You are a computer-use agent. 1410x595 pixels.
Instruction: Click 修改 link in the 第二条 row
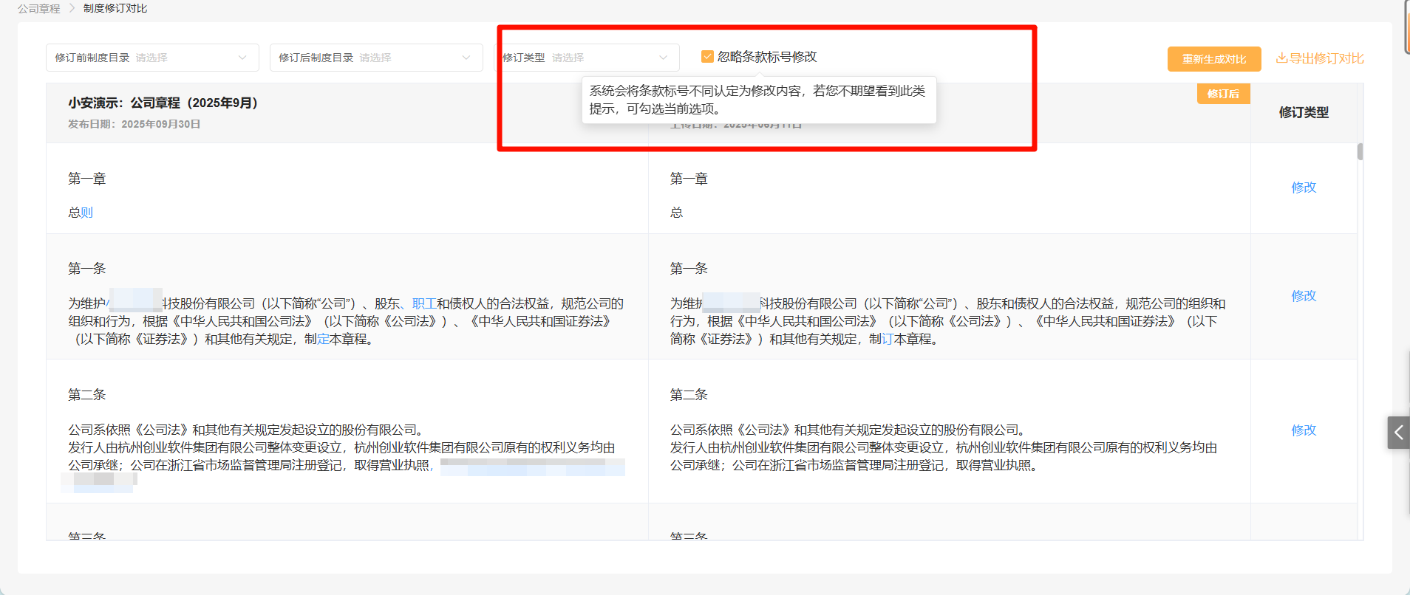pyautogui.click(x=1304, y=430)
